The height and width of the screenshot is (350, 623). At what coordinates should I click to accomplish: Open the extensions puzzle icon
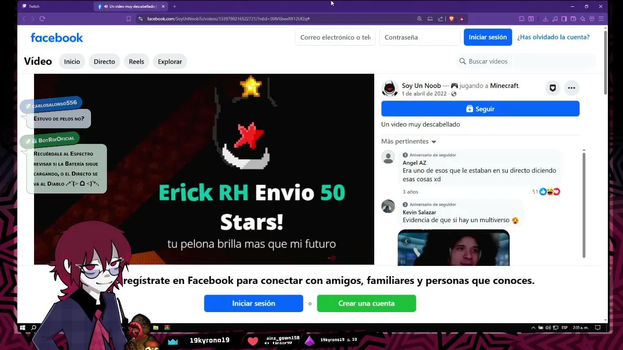coord(522,18)
